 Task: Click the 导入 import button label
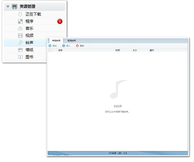68,46
